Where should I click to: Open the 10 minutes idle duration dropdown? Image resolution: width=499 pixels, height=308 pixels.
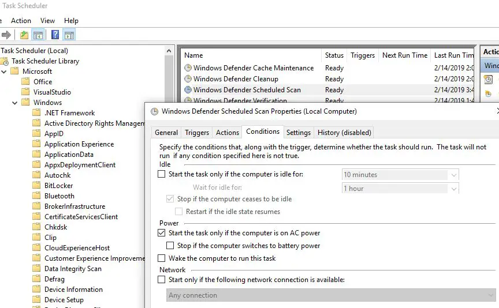pos(400,175)
